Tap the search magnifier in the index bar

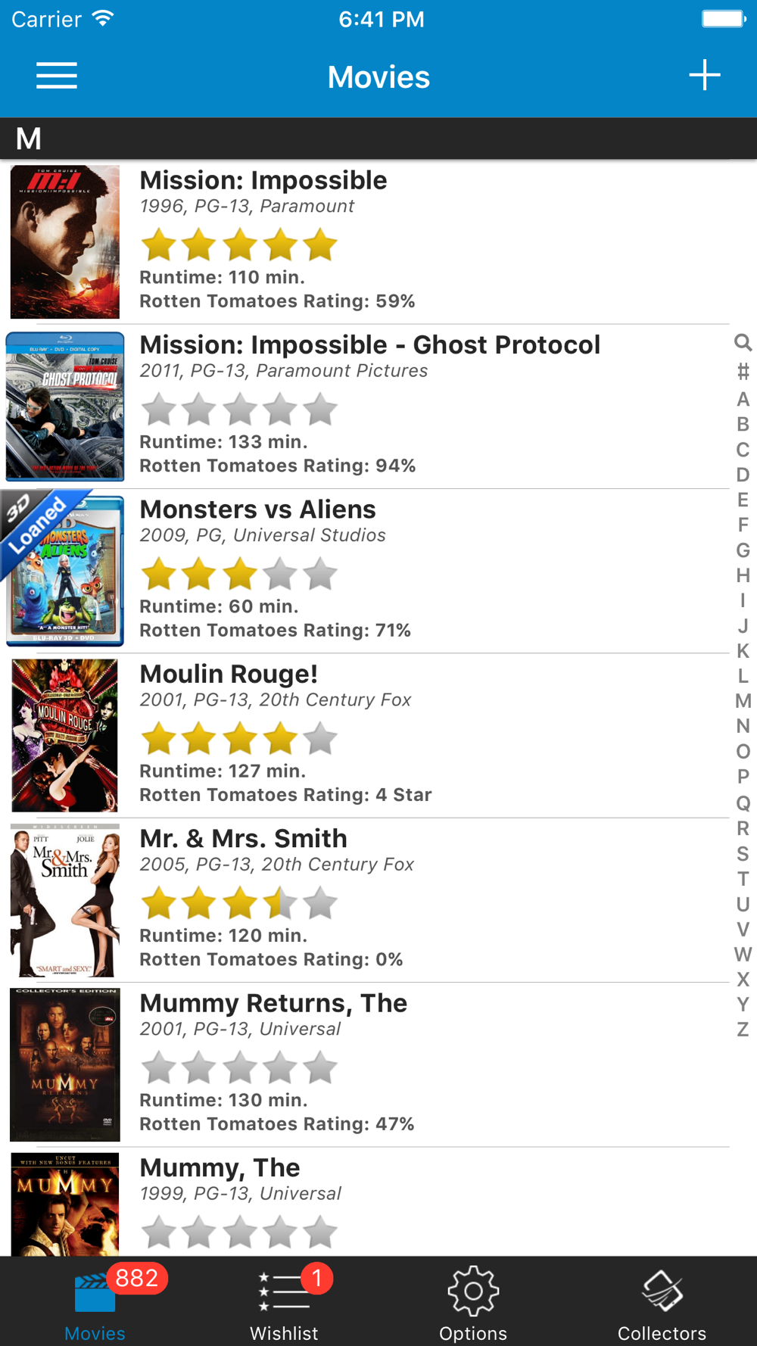click(x=743, y=343)
